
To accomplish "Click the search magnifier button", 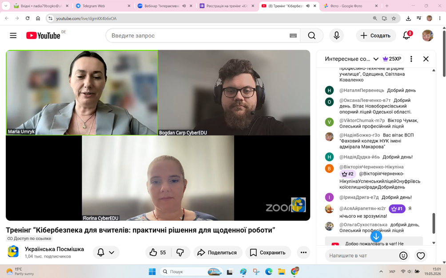I will 312,35.
